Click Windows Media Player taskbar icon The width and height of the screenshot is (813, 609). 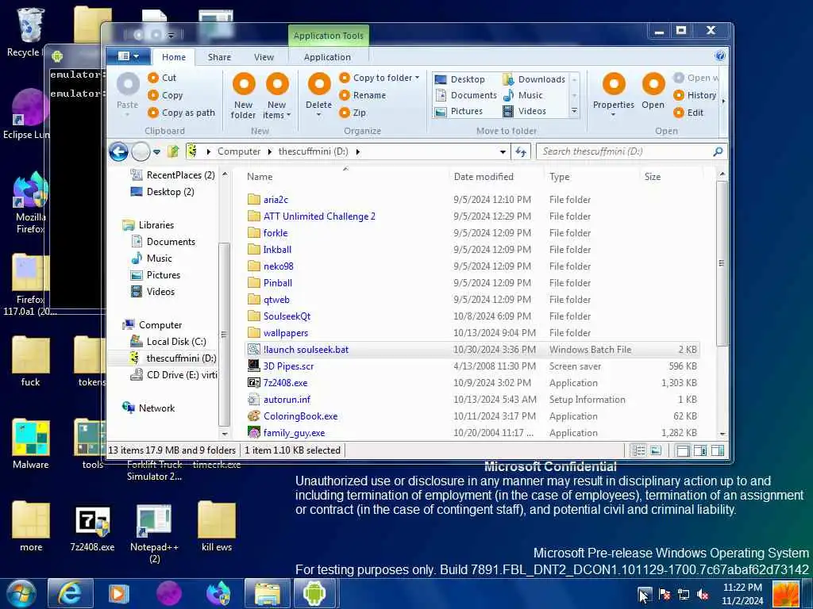119,593
